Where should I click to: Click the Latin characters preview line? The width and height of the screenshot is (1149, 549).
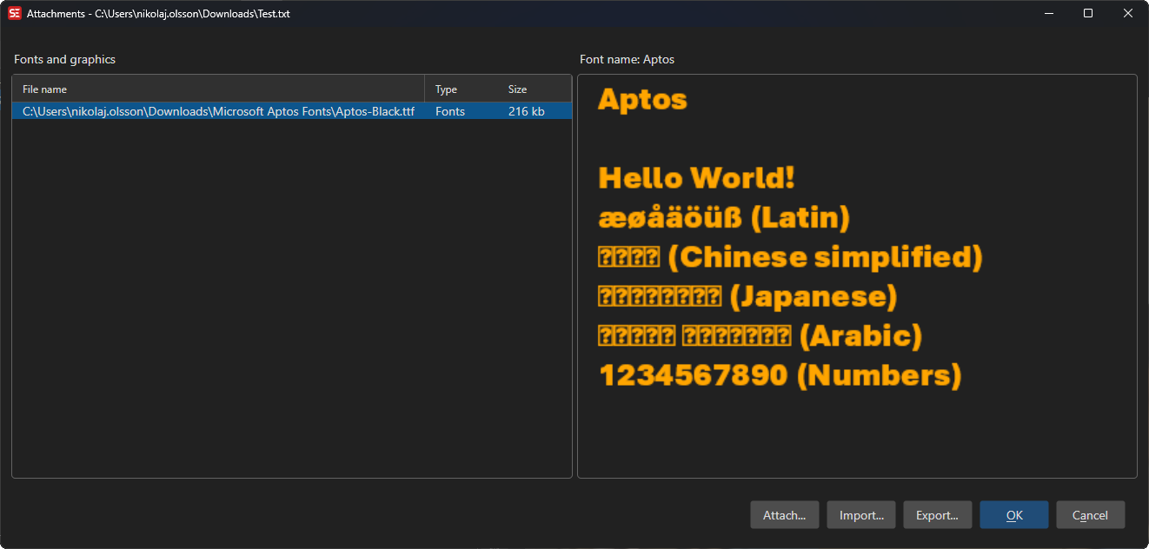click(x=723, y=217)
